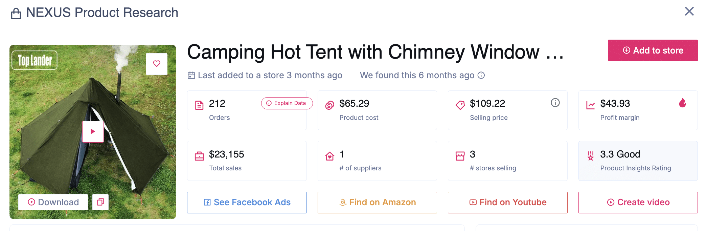Create video for this product
Screen dimensions: 707x231
tap(638, 203)
